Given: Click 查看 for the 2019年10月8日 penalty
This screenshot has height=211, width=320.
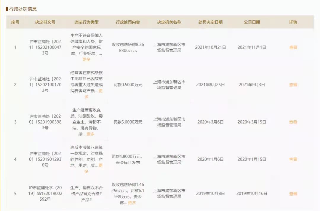Looking at the screenshot, I should tap(293, 194).
